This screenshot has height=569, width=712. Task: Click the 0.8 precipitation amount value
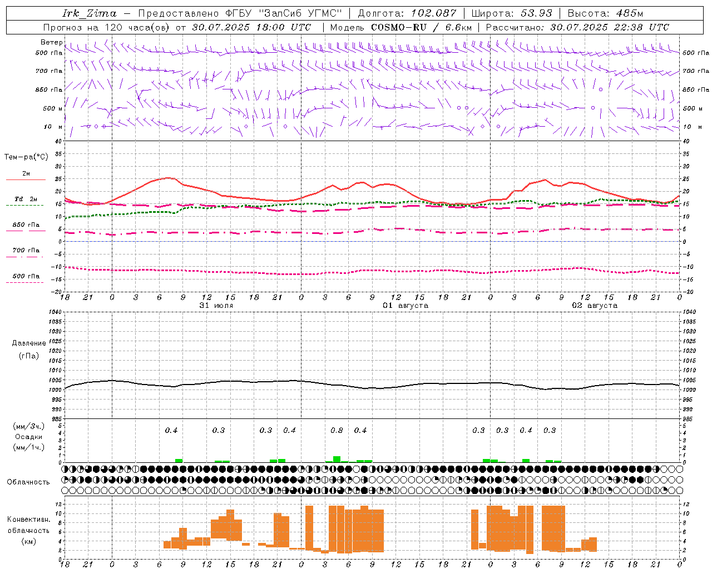(337, 431)
